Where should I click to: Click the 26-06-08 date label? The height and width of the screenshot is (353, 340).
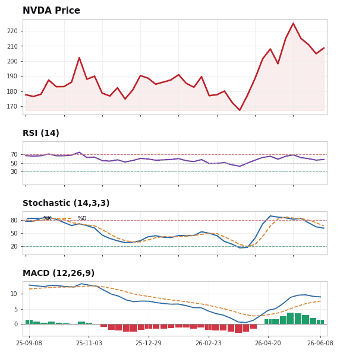[x=320, y=344]
